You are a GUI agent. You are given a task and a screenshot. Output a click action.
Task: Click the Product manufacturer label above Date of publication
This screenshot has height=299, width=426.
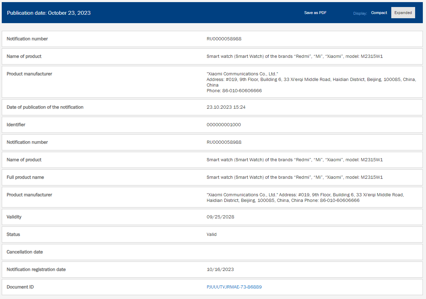[29, 74]
